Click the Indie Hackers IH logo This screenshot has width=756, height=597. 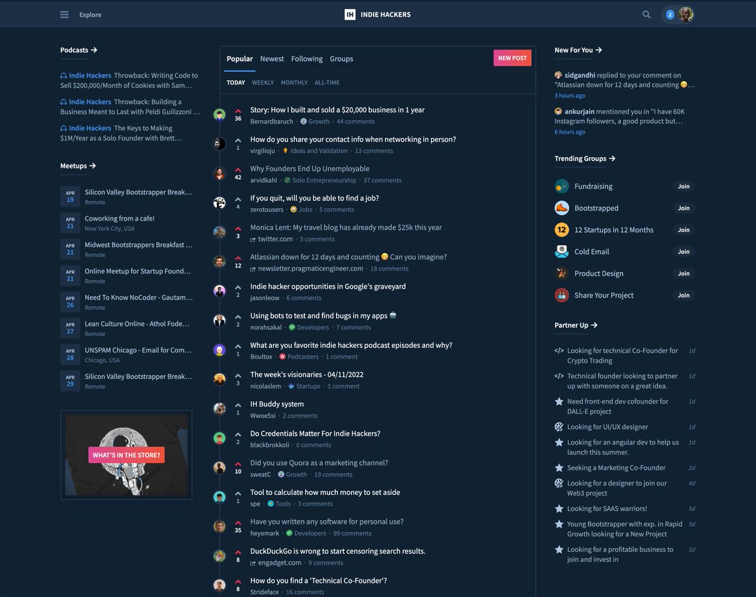click(x=350, y=14)
